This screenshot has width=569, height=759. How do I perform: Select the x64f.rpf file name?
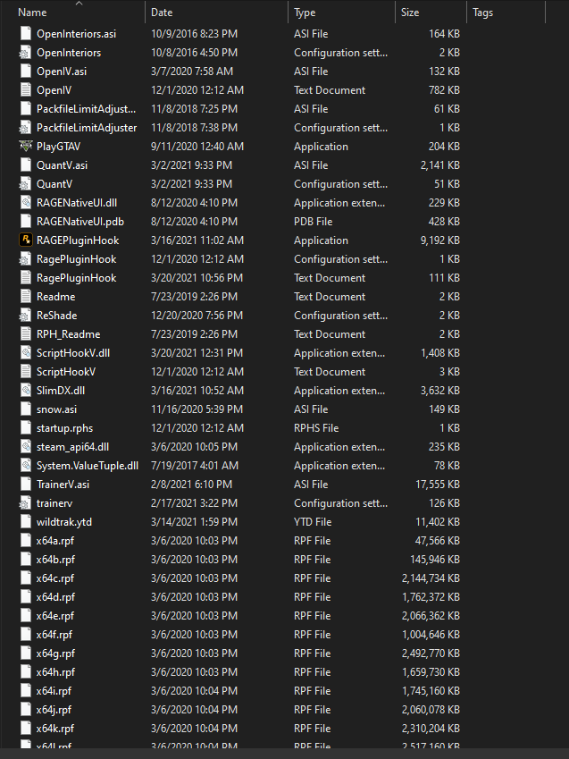[54, 635]
